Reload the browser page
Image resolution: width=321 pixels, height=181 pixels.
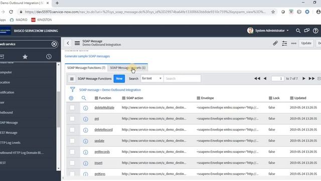pyautogui.click(x=11, y=12)
